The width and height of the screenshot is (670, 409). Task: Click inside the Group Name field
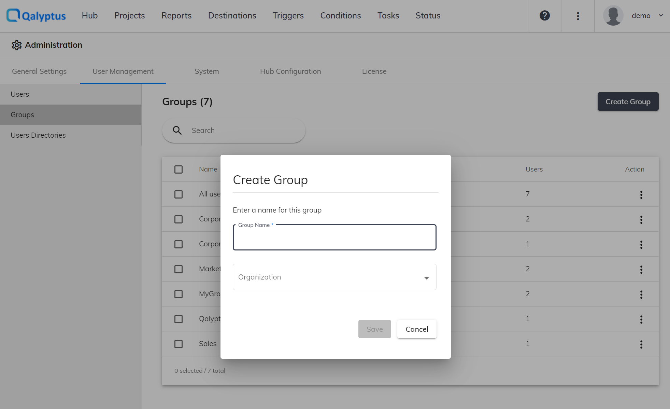pyautogui.click(x=334, y=237)
